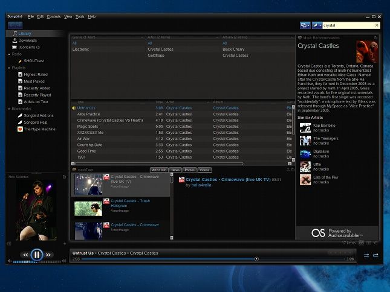
Task: Open the Artists on Tour playlist
Action: (36, 102)
